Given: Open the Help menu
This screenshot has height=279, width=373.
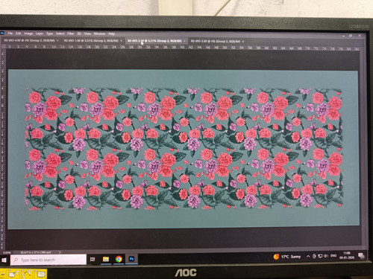Looking at the screenshot, I should pyautogui.click(x=111, y=33).
